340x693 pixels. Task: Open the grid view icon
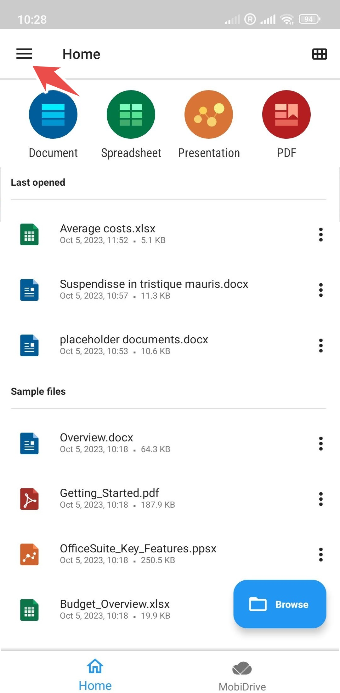319,54
